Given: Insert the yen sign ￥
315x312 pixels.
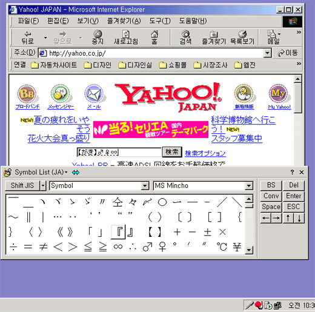Looking at the screenshot, I should coord(237,247).
